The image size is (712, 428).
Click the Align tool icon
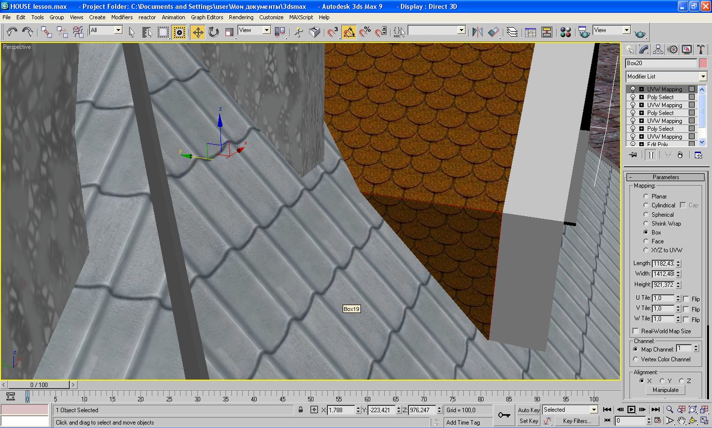tap(493, 32)
